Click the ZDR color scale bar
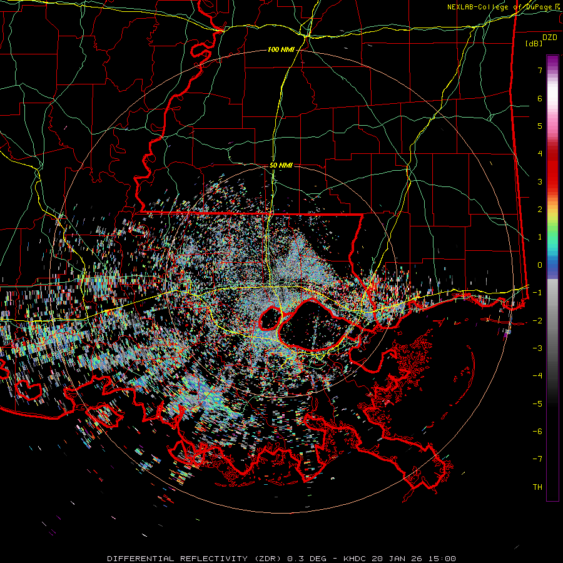Screen dimensions: 563x563 552,278
